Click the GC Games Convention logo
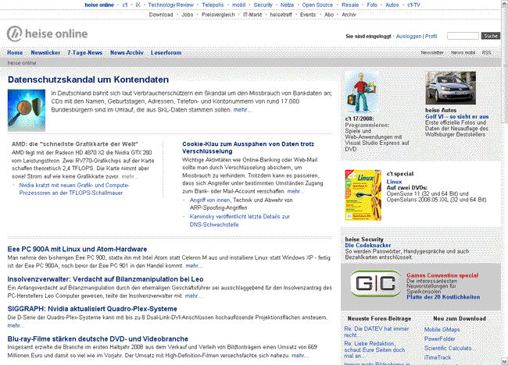The height and width of the screenshot is (365, 508). [376, 284]
